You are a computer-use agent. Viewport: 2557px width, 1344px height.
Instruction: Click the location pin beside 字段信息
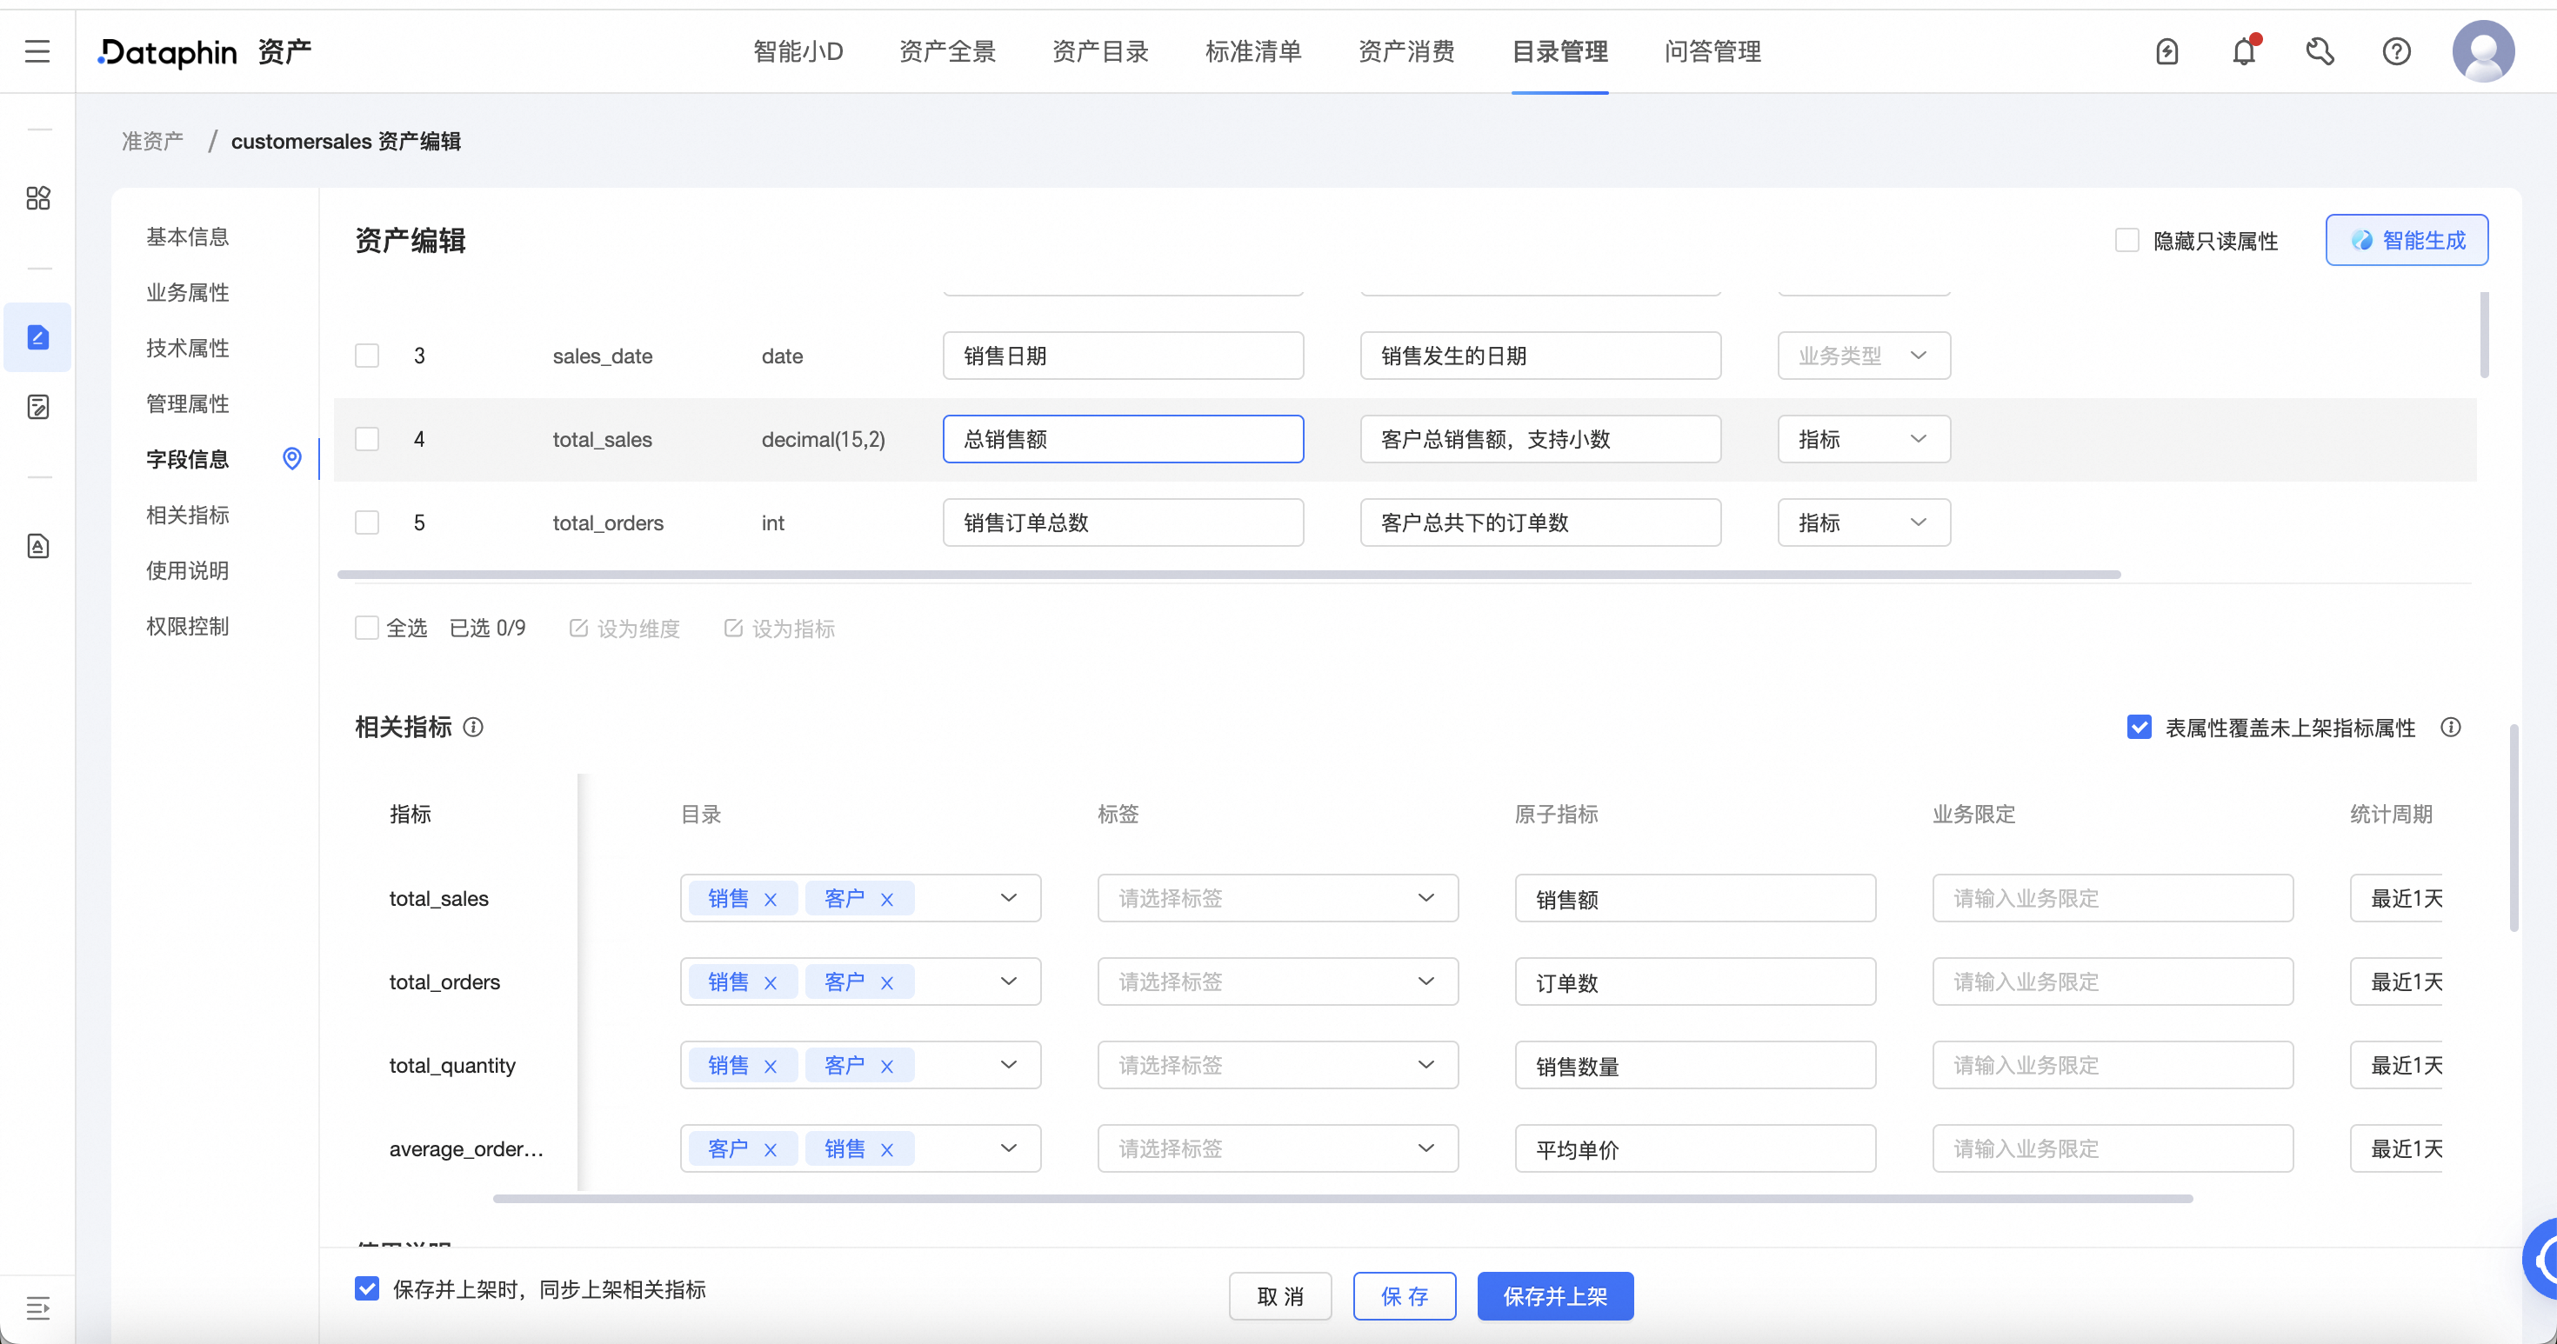tap(292, 458)
